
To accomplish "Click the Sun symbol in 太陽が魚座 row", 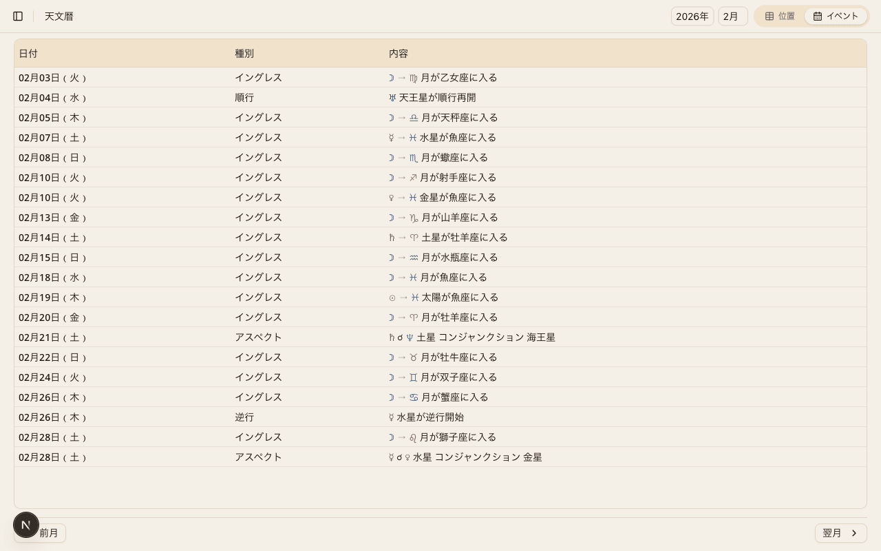I will coord(392,298).
